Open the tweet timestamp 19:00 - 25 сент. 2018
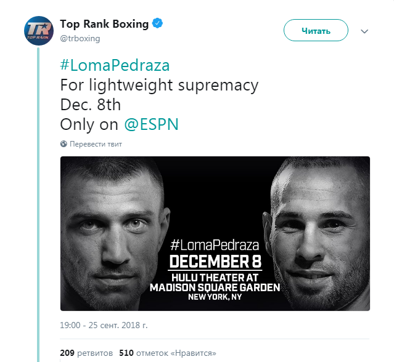Image resolution: width=394 pixels, height=362 pixels. pyautogui.click(x=104, y=324)
